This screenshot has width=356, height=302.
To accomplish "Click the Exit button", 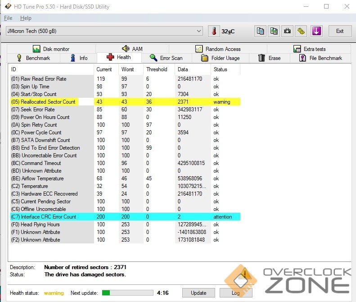I will pyautogui.click(x=340, y=31).
